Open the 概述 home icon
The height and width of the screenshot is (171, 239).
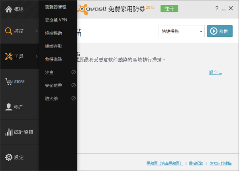(9, 9)
